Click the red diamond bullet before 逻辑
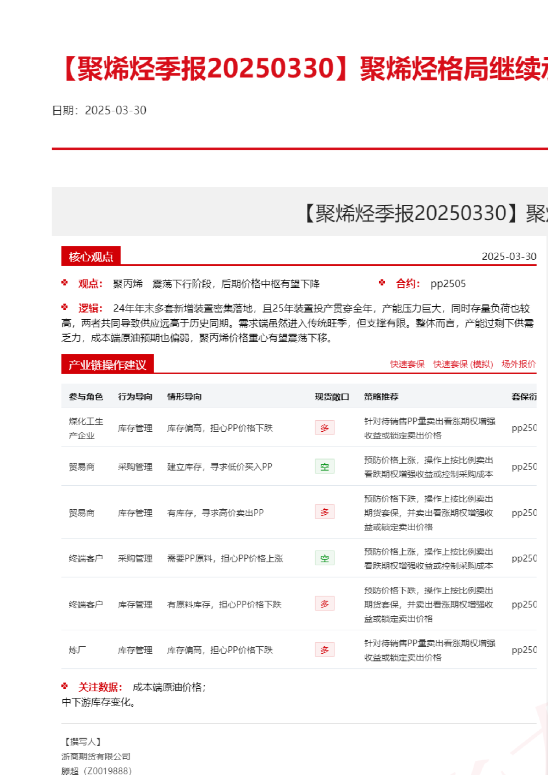This screenshot has height=775, width=548. coord(65,307)
